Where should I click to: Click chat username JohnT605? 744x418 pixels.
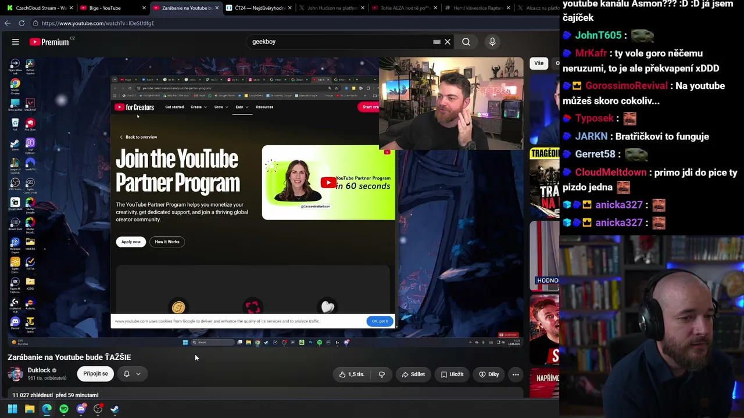point(598,35)
